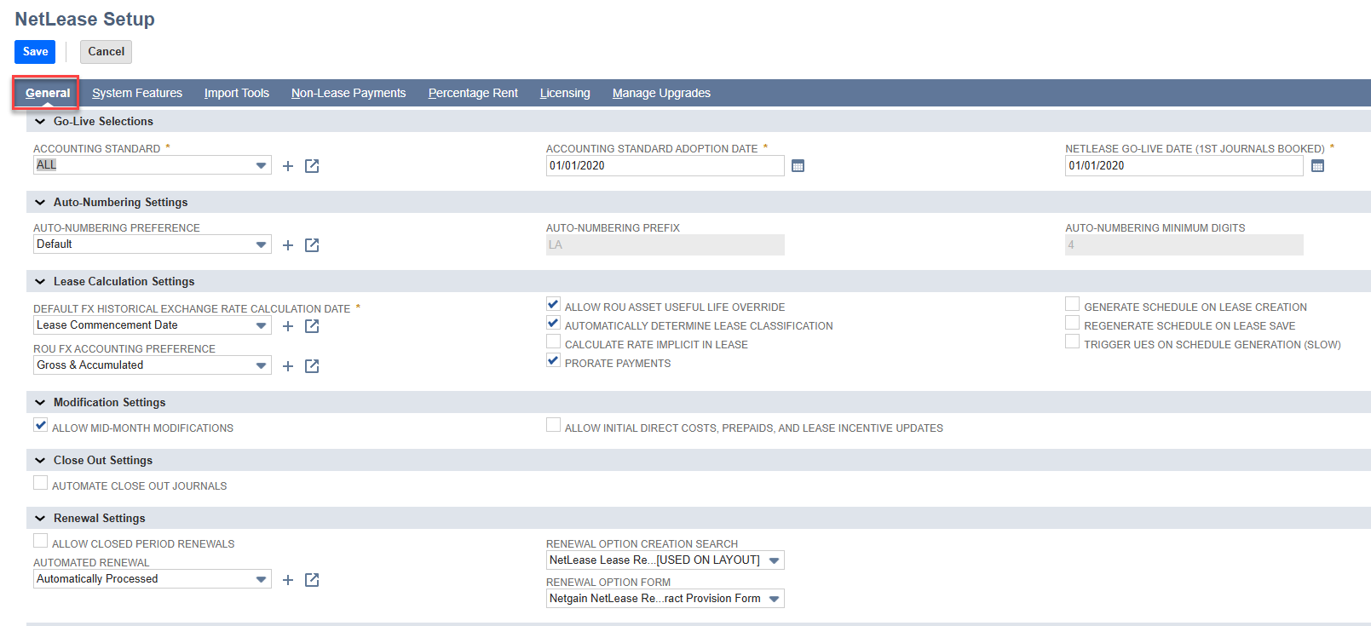This screenshot has height=626, width=1371.
Task: Open calendar for Accounting Standard Adoption Date
Action: click(x=798, y=166)
